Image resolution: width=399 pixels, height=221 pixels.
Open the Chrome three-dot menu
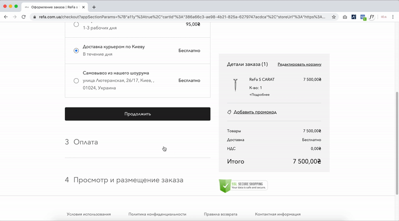click(393, 17)
